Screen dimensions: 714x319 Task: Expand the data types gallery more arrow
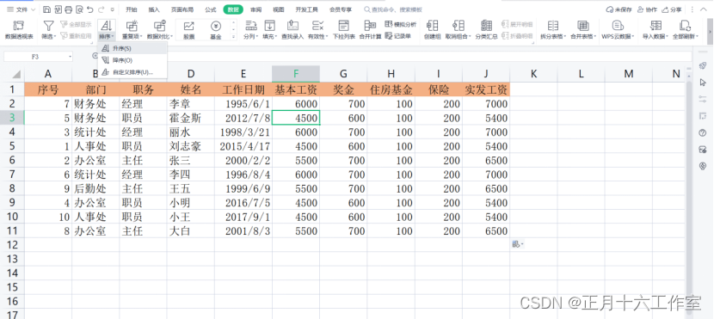pyautogui.click(x=234, y=37)
